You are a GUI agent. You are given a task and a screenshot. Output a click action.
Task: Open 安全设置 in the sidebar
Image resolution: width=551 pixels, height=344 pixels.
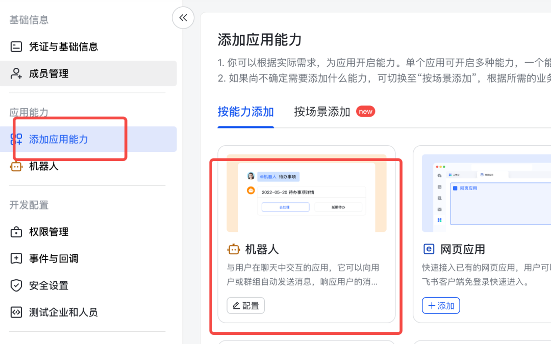coord(88,285)
